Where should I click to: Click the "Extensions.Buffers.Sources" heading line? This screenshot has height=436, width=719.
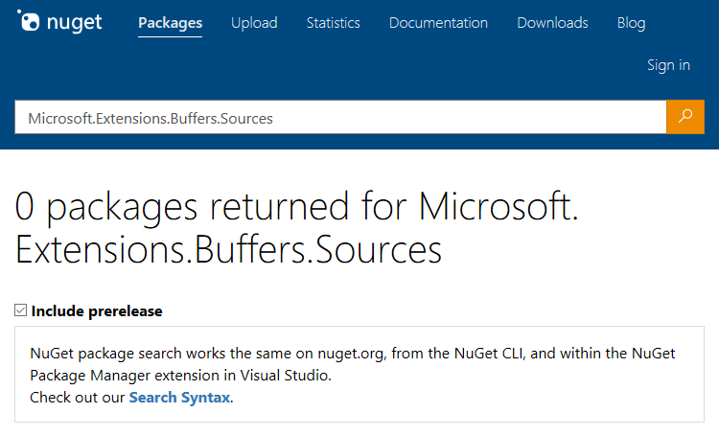coord(229,248)
